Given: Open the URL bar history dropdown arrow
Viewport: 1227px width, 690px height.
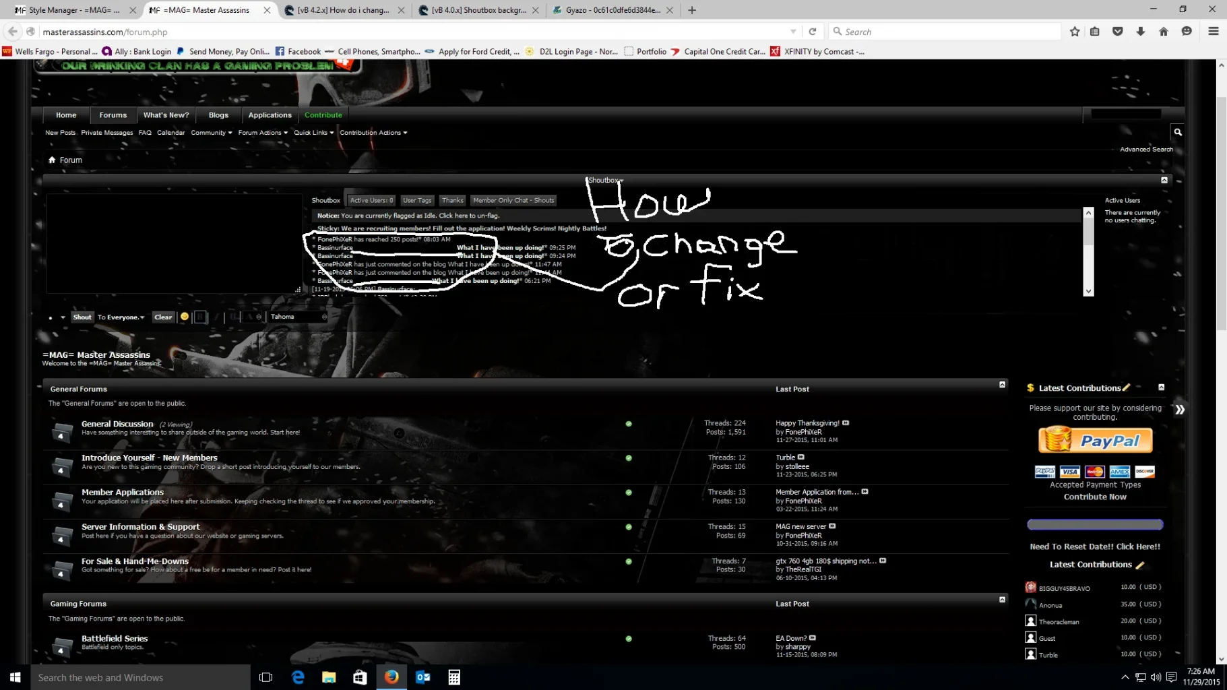Looking at the screenshot, I should point(793,32).
